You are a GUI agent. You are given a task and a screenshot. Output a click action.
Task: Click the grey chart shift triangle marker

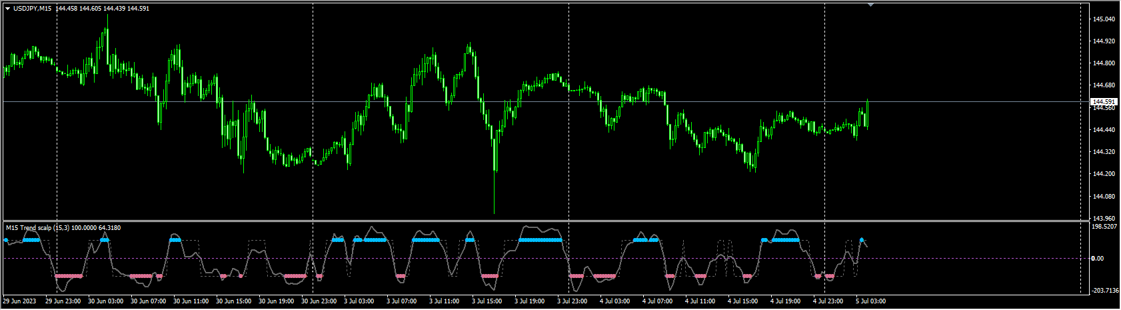pyautogui.click(x=870, y=5)
